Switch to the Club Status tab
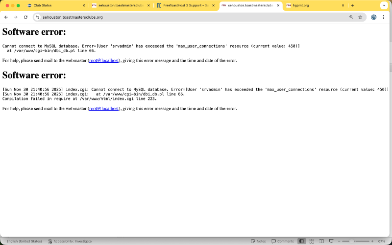Image resolution: width=392 pixels, height=245 pixels. pyautogui.click(x=54, y=5)
